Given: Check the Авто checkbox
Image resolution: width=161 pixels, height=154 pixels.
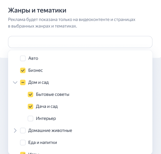Looking at the screenshot, I should [x=23, y=58].
